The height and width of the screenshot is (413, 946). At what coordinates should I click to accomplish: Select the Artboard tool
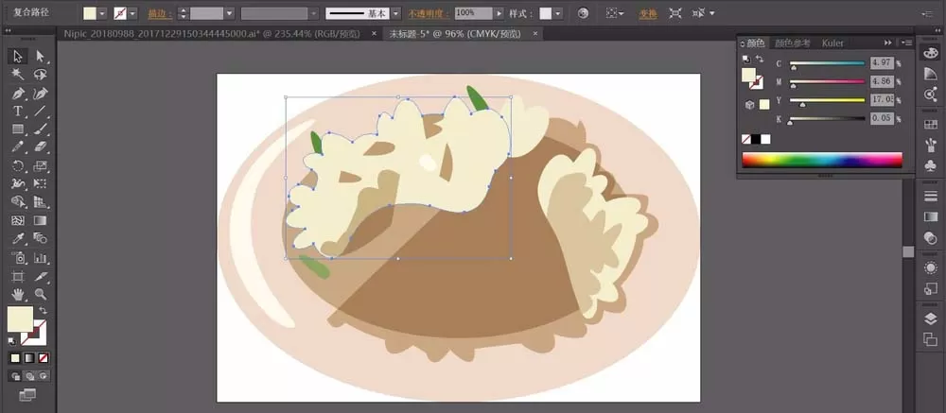pos(17,276)
